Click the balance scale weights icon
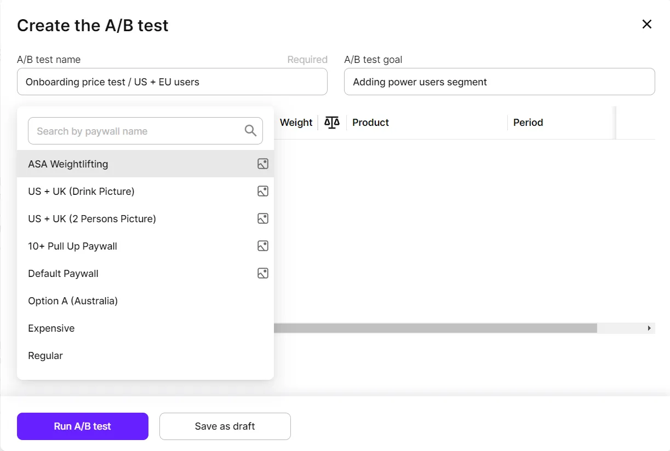Image resolution: width=670 pixels, height=451 pixels. 332,122
